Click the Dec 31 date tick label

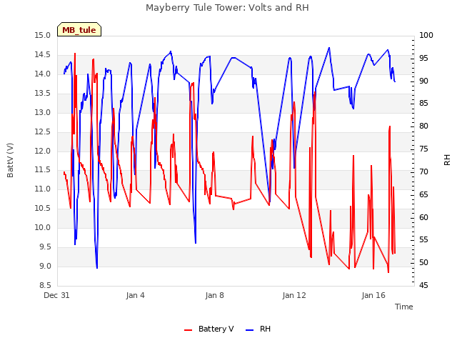tap(56, 295)
